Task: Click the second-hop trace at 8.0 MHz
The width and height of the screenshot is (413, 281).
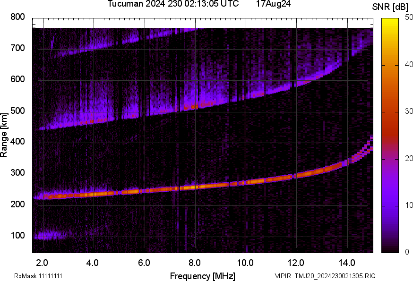Action: 195,107
